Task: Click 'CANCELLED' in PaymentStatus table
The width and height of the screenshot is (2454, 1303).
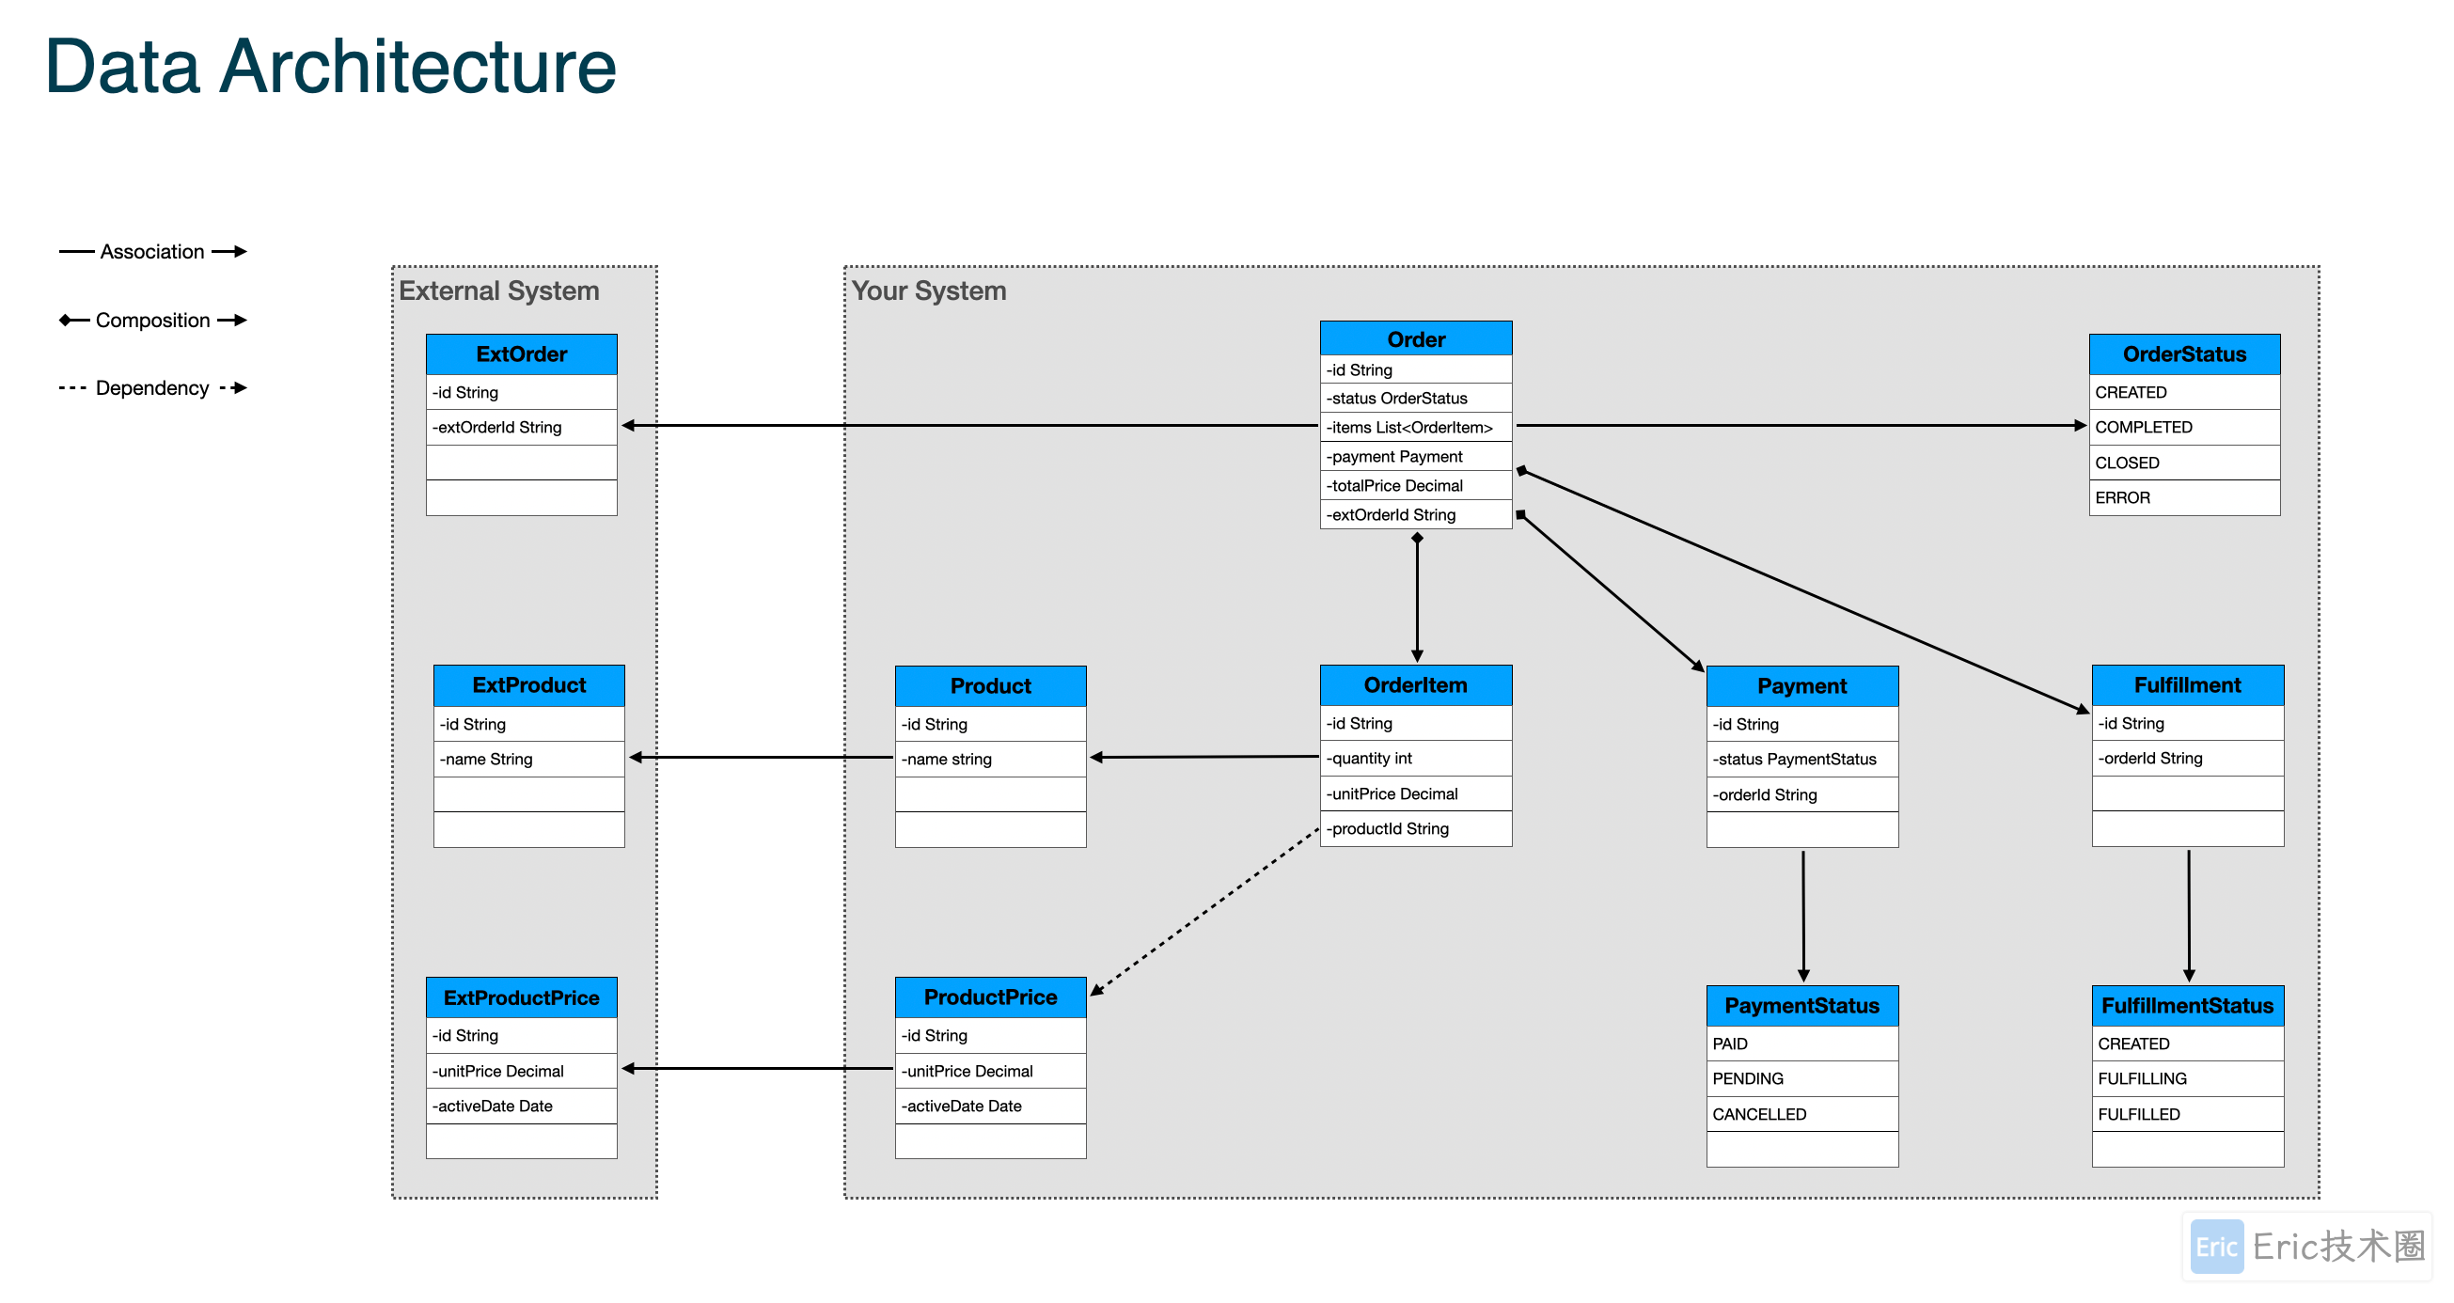Action: 1802,1113
